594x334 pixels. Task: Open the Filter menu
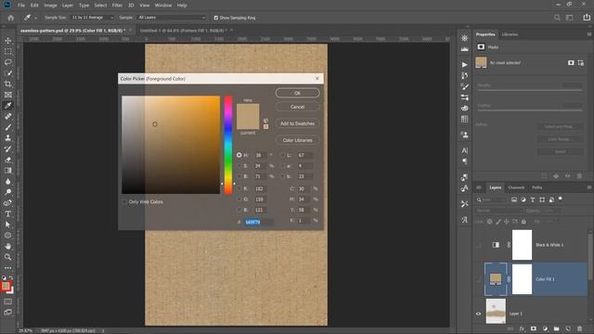pyautogui.click(x=117, y=6)
